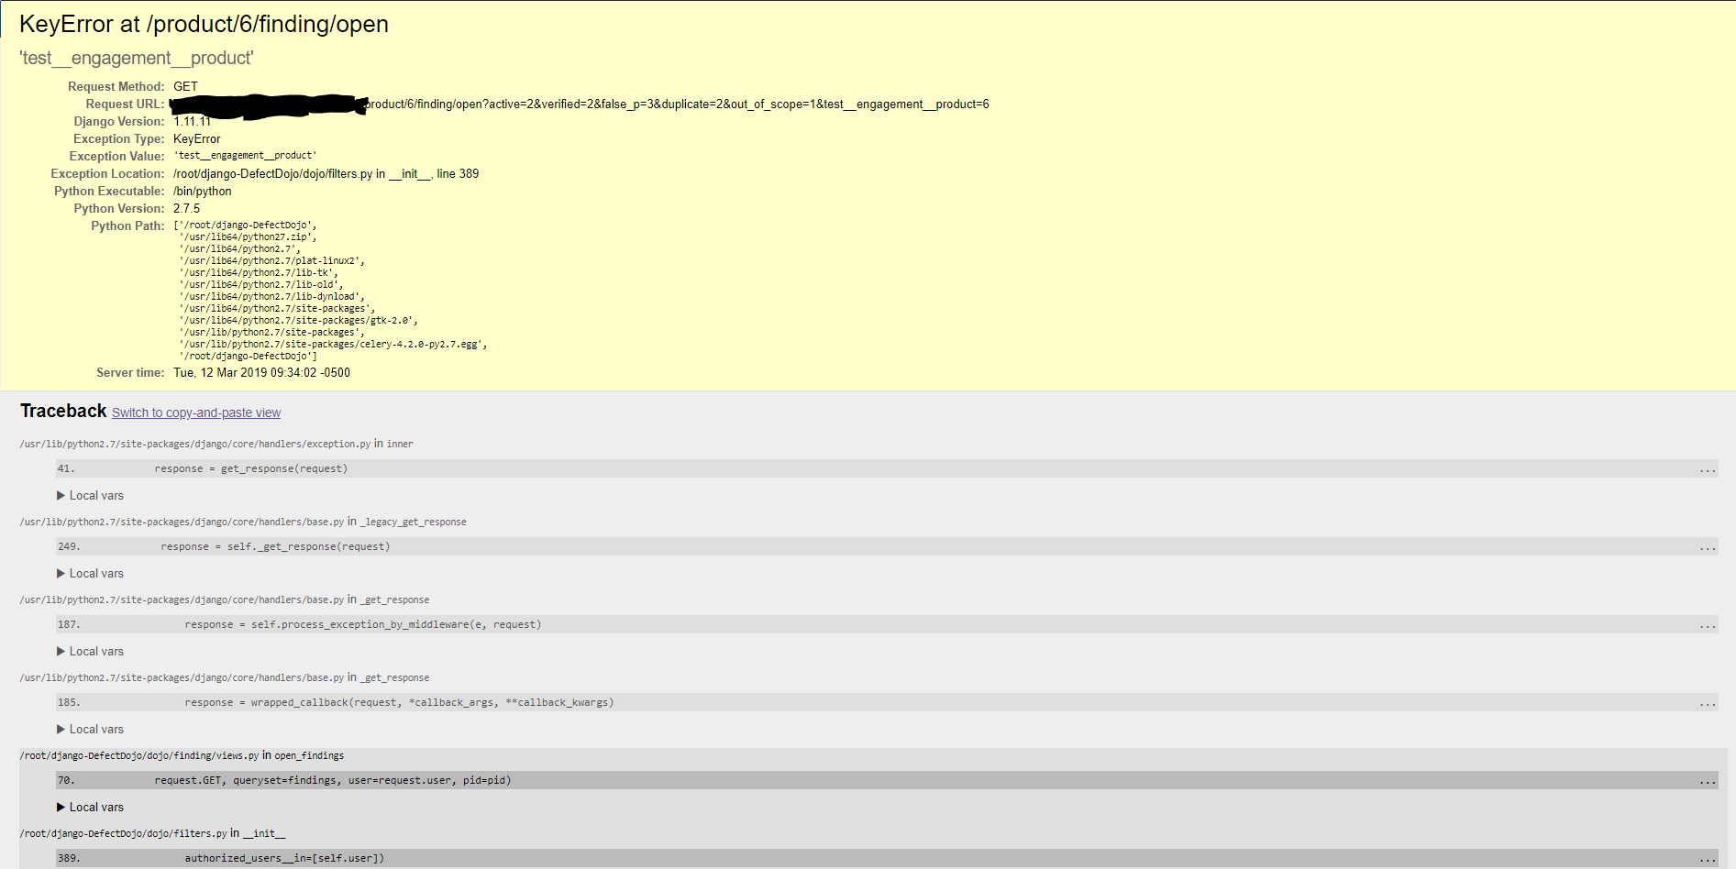The width and height of the screenshot is (1736, 869).
Task: Click the authorized_users__in source line
Action: coord(284,858)
